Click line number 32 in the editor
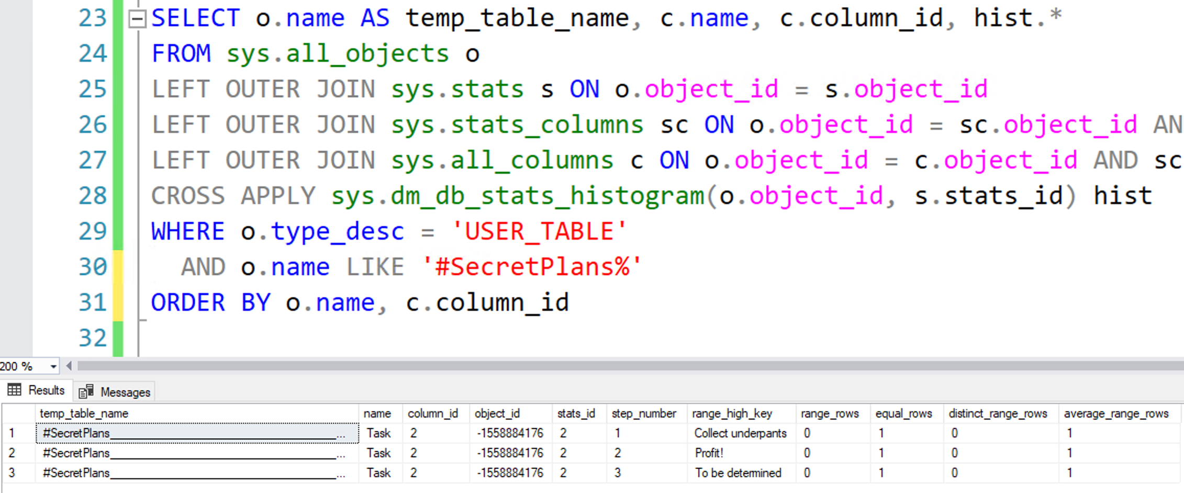1184x493 pixels. (93, 339)
